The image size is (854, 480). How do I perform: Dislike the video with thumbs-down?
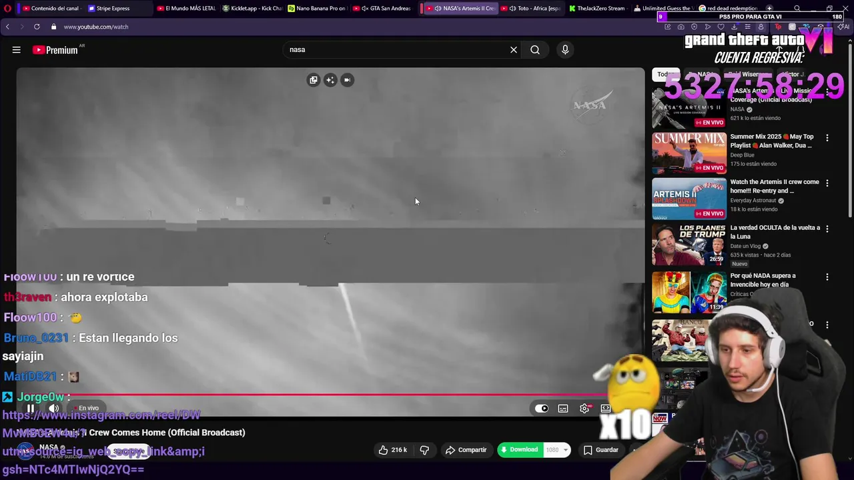[x=424, y=450]
